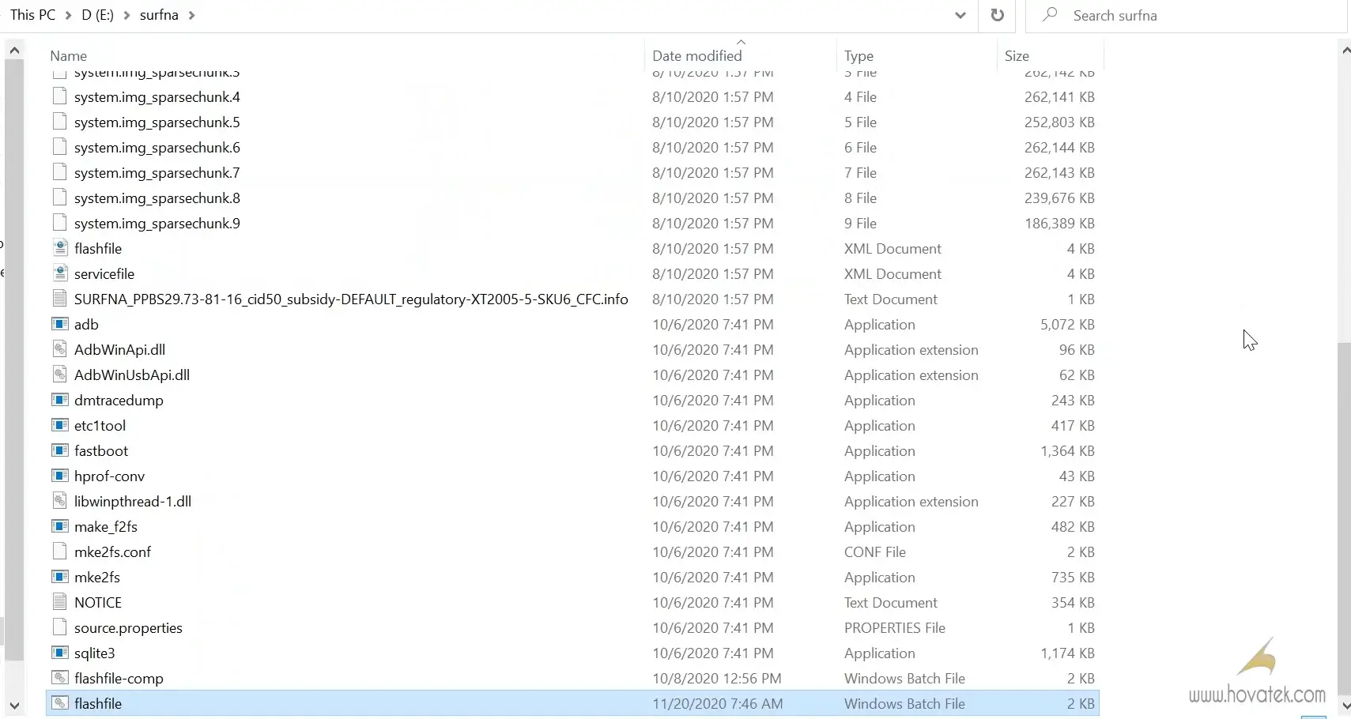The image size is (1351, 719).
Task: Click the etc1tool application icon
Action: point(60,425)
